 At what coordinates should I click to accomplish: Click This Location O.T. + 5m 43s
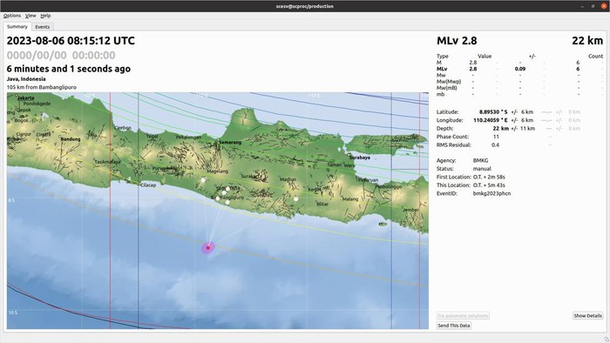point(489,185)
